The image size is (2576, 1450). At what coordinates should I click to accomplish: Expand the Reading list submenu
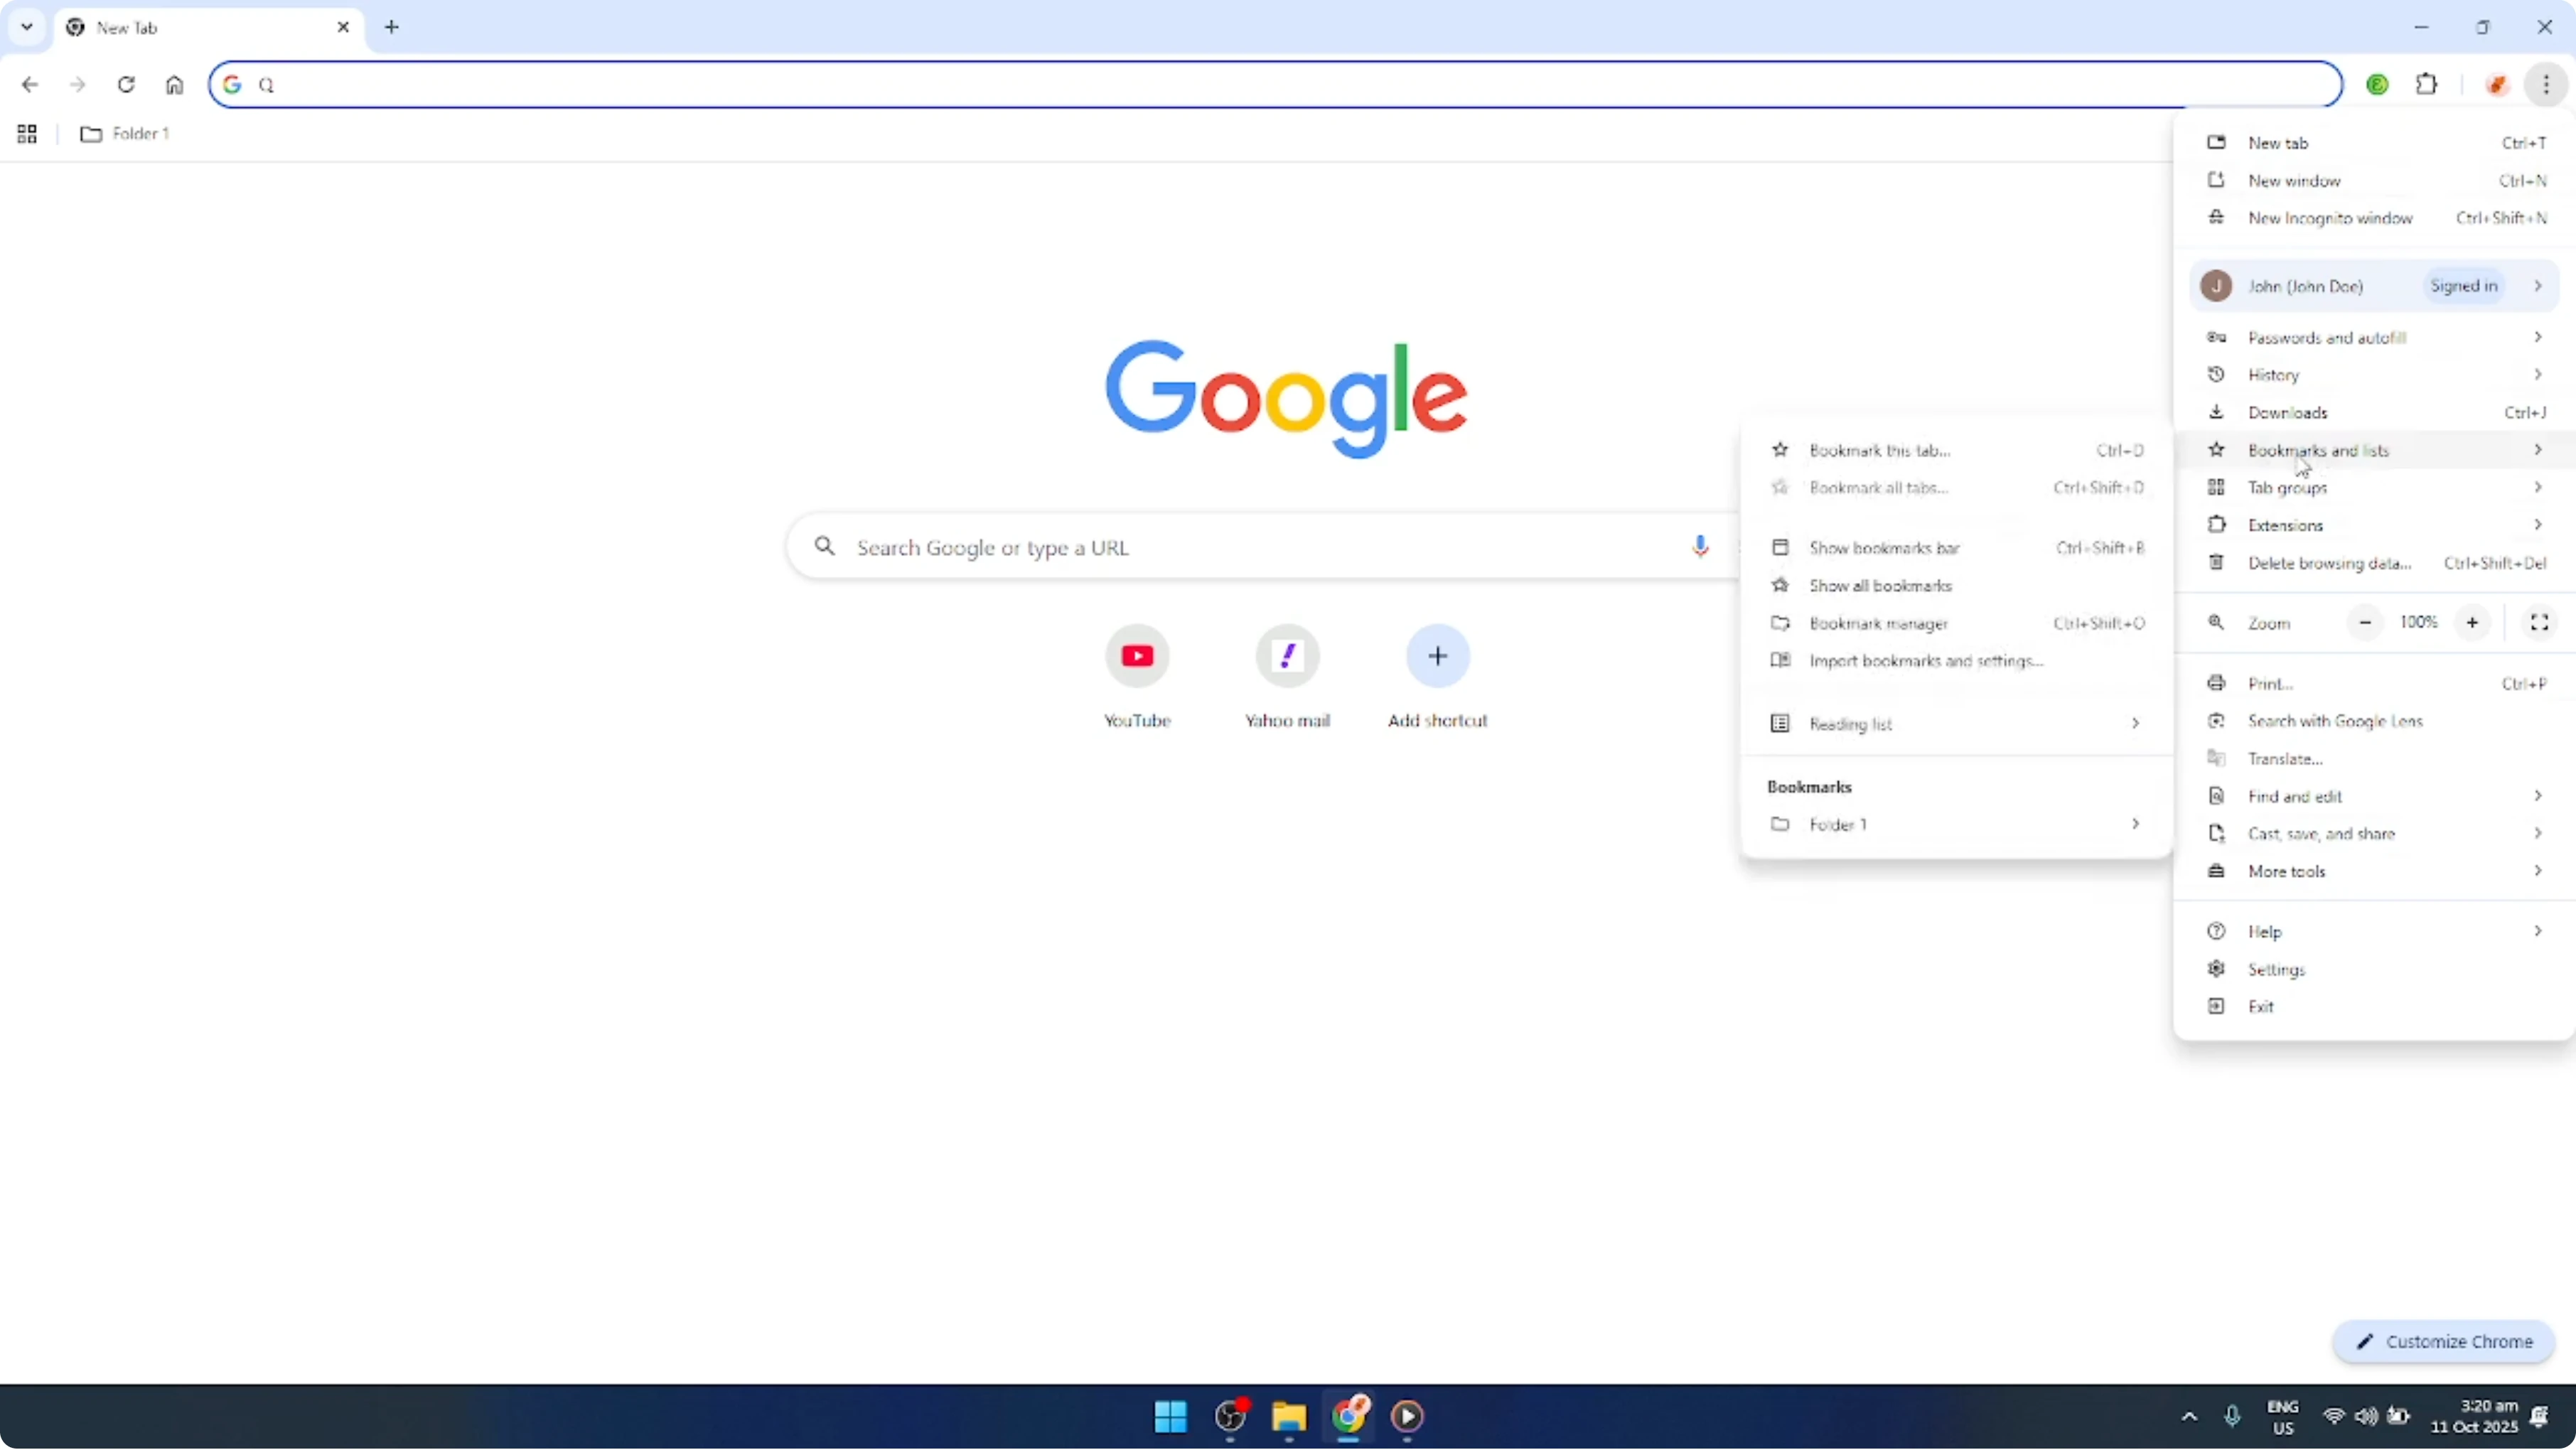pos(1957,724)
